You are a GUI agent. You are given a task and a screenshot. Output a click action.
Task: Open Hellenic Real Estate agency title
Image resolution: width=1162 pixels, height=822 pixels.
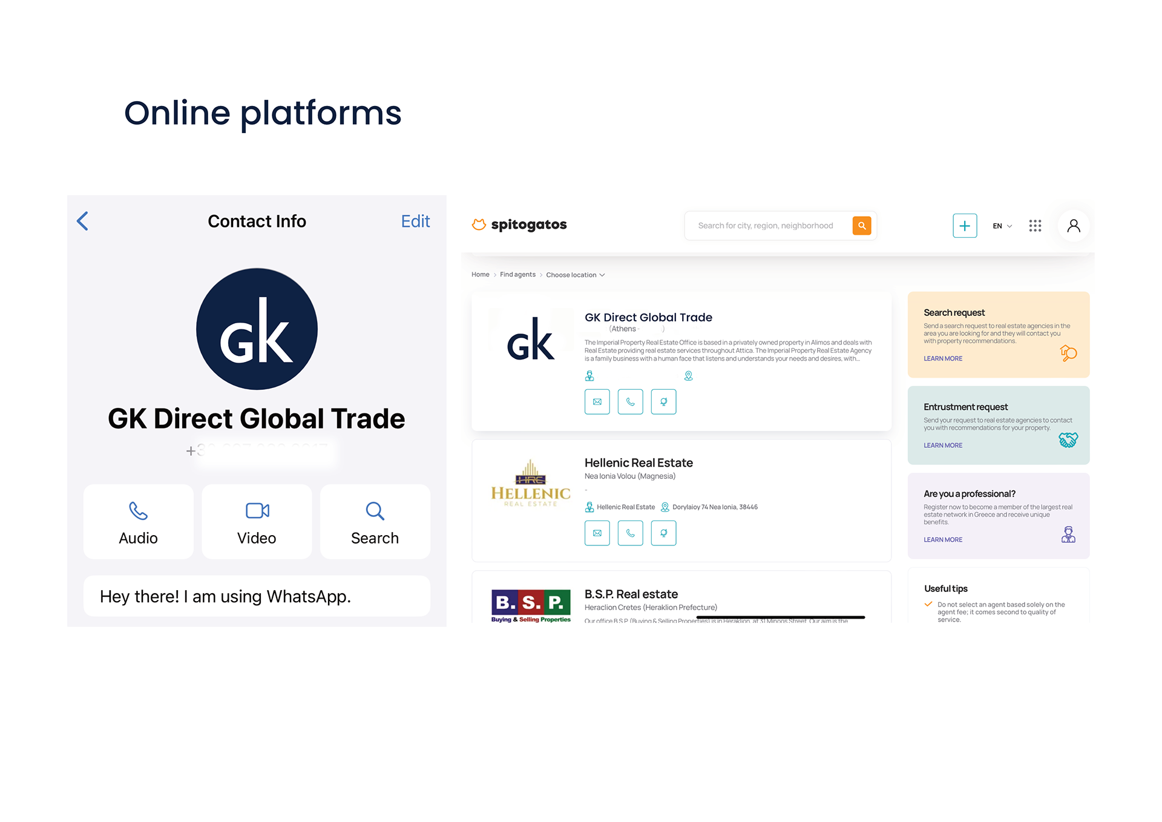(638, 462)
